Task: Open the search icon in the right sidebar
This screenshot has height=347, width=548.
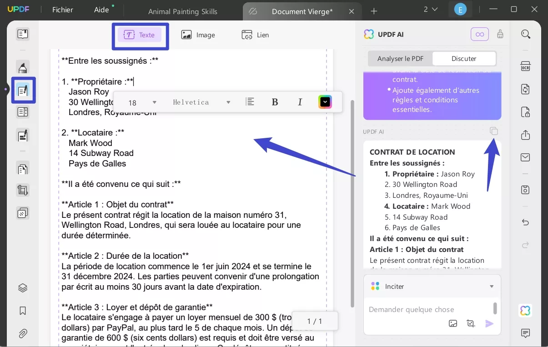Action: coord(525,34)
